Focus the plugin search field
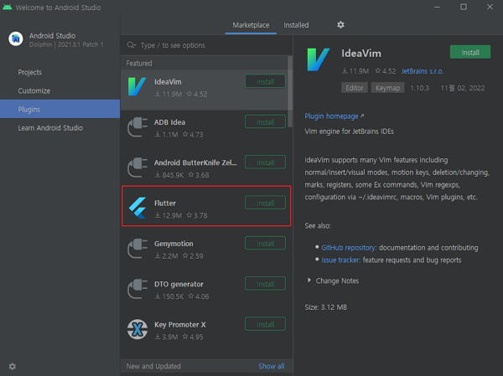The image size is (503, 376). tap(206, 45)
